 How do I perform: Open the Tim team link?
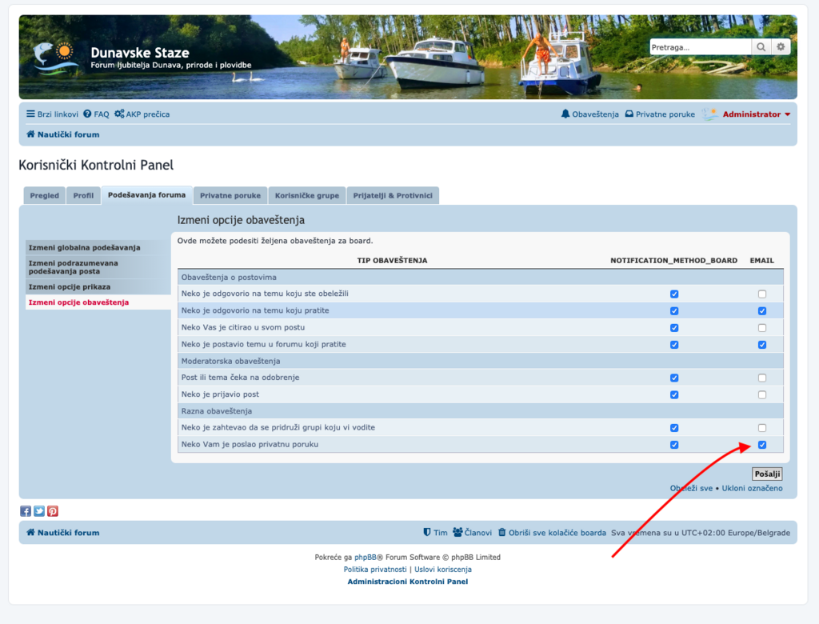tap(435, 533)
